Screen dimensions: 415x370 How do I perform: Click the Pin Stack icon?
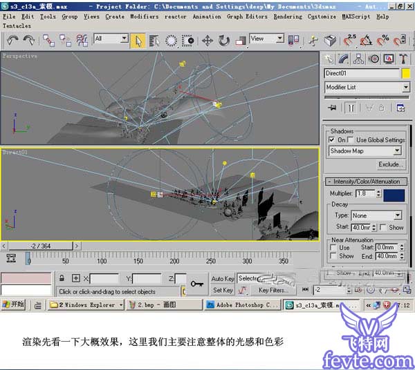click(x=332, y=108)
